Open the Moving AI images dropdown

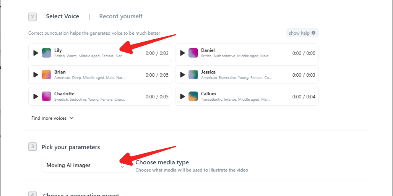coord(85,165)
